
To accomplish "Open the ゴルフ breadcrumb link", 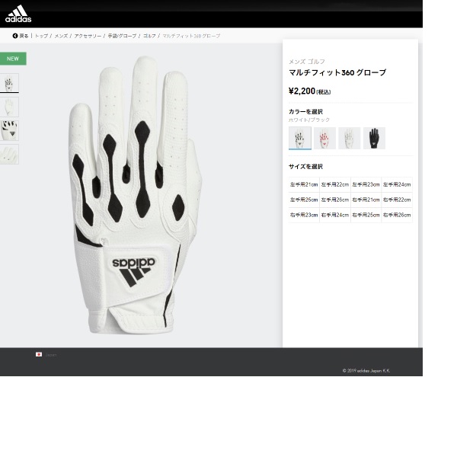I will coord(149,36).
